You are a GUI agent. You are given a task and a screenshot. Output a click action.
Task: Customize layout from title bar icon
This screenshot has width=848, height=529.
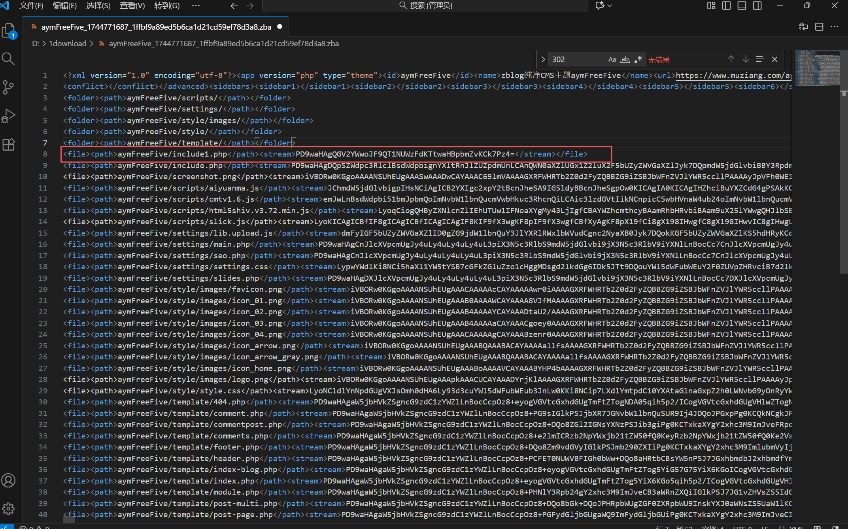(x=711, y=6)
